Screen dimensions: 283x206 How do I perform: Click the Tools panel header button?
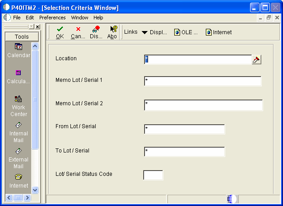22,37
